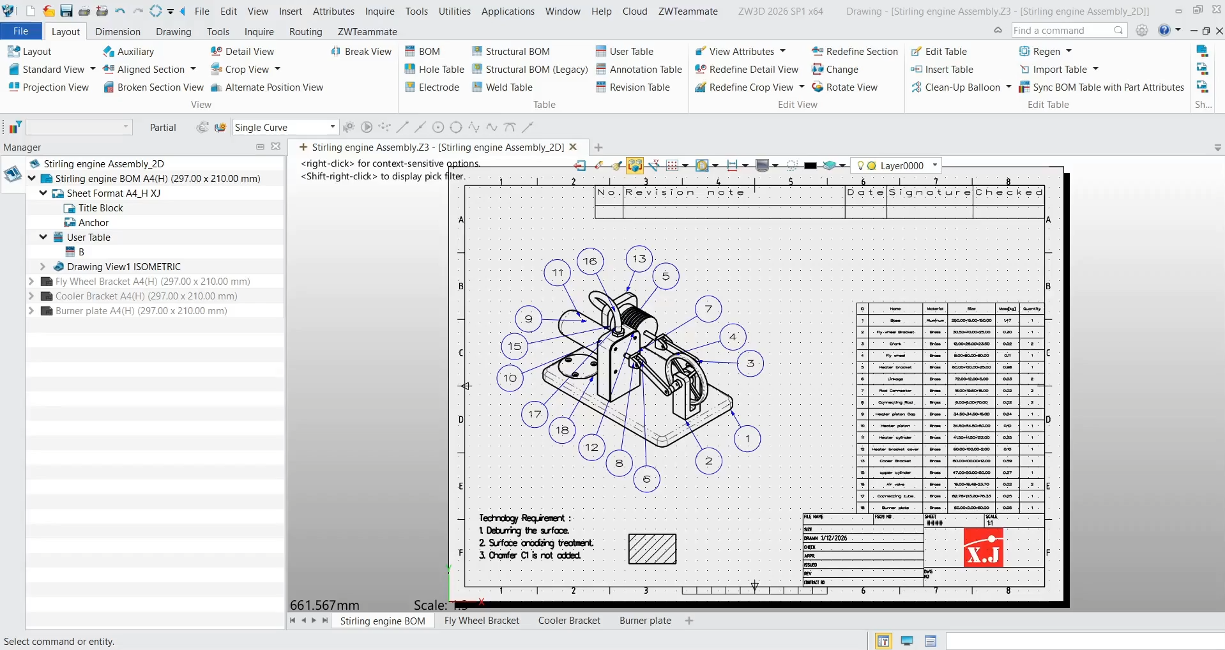Switch to the Dimension ribbon tab

[117, 31]
